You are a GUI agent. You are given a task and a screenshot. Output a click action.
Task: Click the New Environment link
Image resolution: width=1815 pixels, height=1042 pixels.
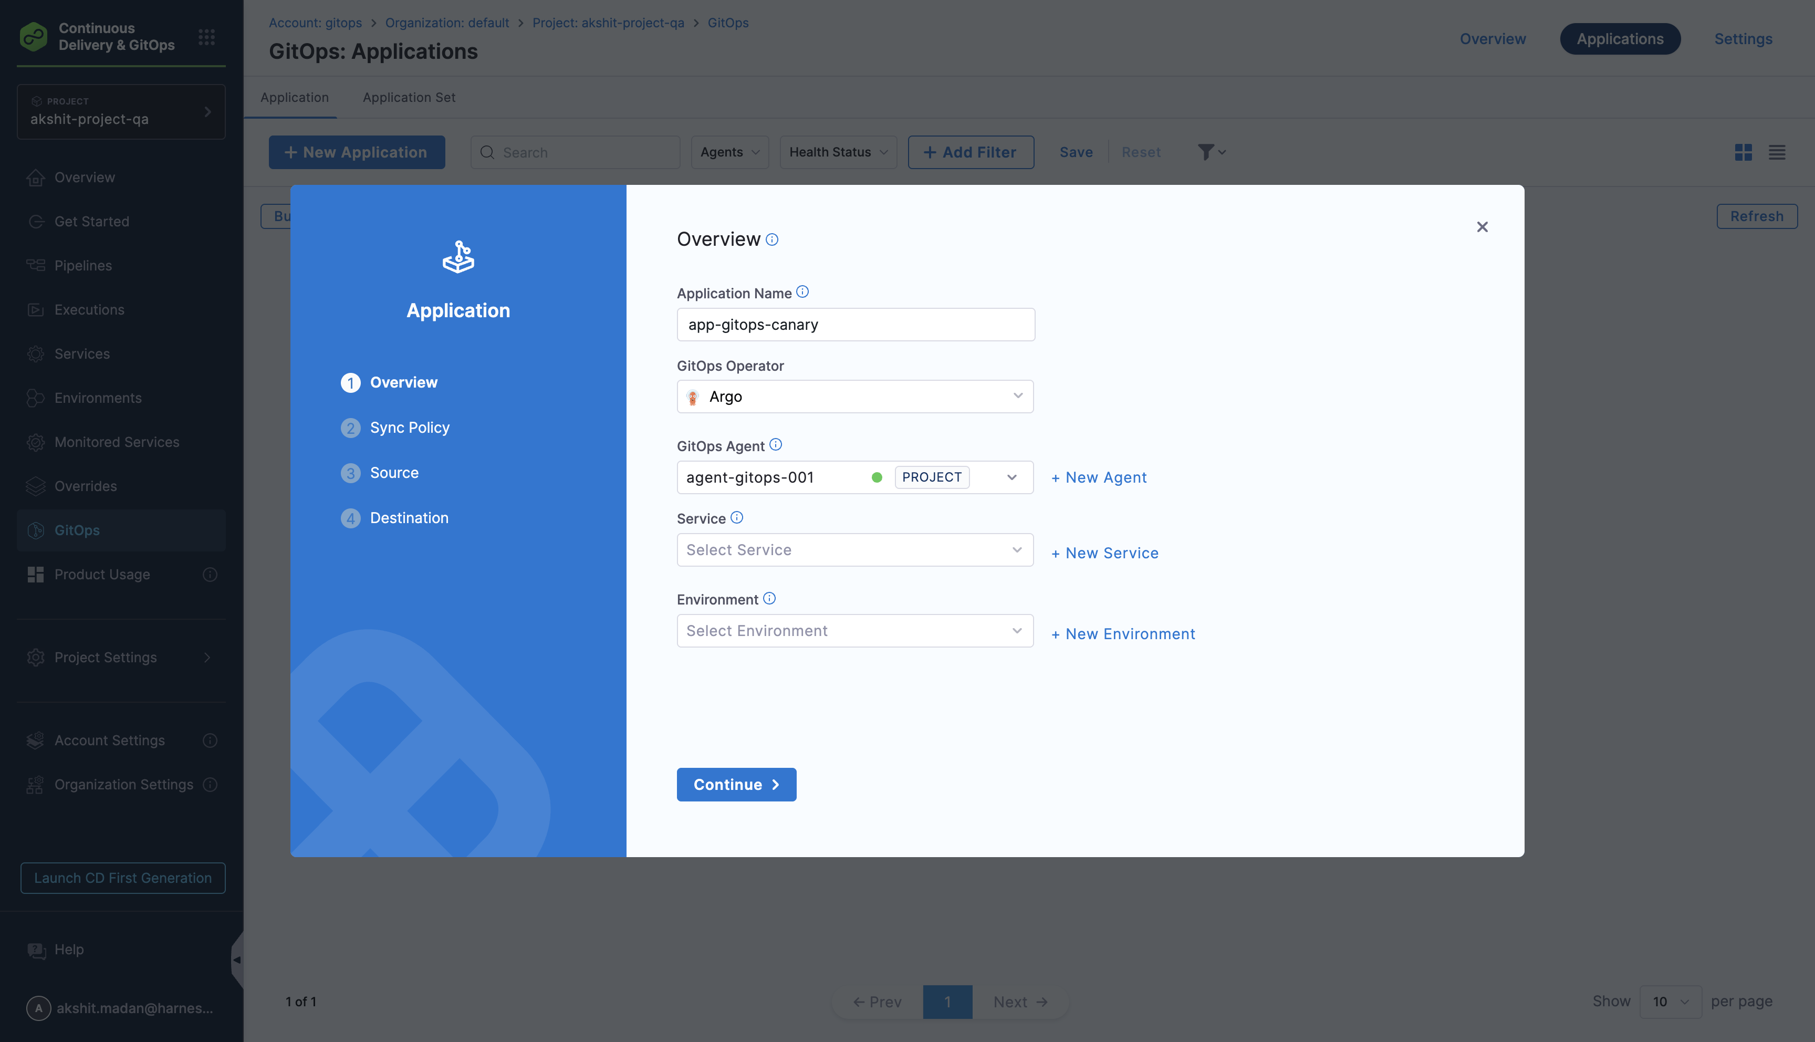[x=1122, y=633]
